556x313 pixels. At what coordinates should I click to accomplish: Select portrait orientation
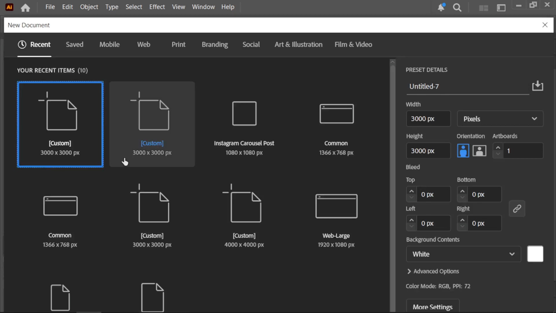tap(463, 151)
